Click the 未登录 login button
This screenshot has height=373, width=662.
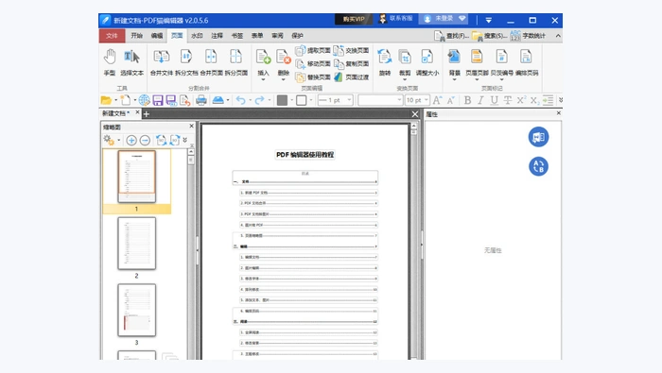[x=444, y=19]
